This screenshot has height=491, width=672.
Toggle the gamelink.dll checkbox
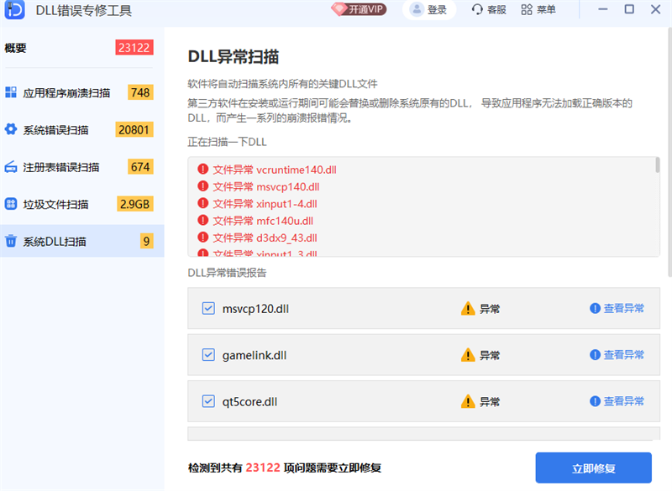208,354
